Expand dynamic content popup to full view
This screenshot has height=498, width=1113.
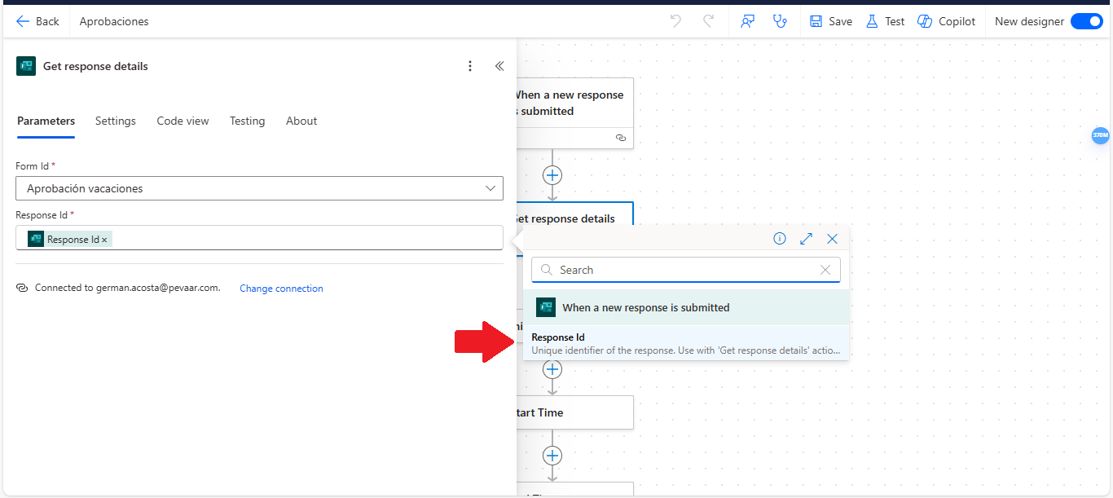point(806,239)
